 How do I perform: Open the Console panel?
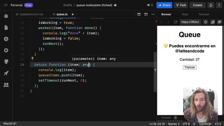click(166, 118)
